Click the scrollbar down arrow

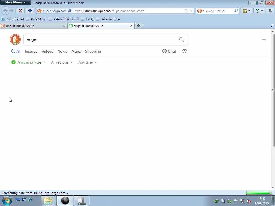coord(273,188)
